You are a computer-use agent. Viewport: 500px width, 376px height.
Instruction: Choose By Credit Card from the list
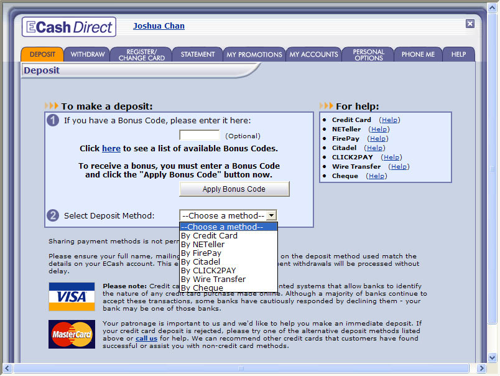[209, 236]
